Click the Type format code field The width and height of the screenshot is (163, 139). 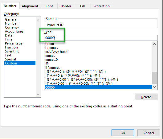(101, 38)
